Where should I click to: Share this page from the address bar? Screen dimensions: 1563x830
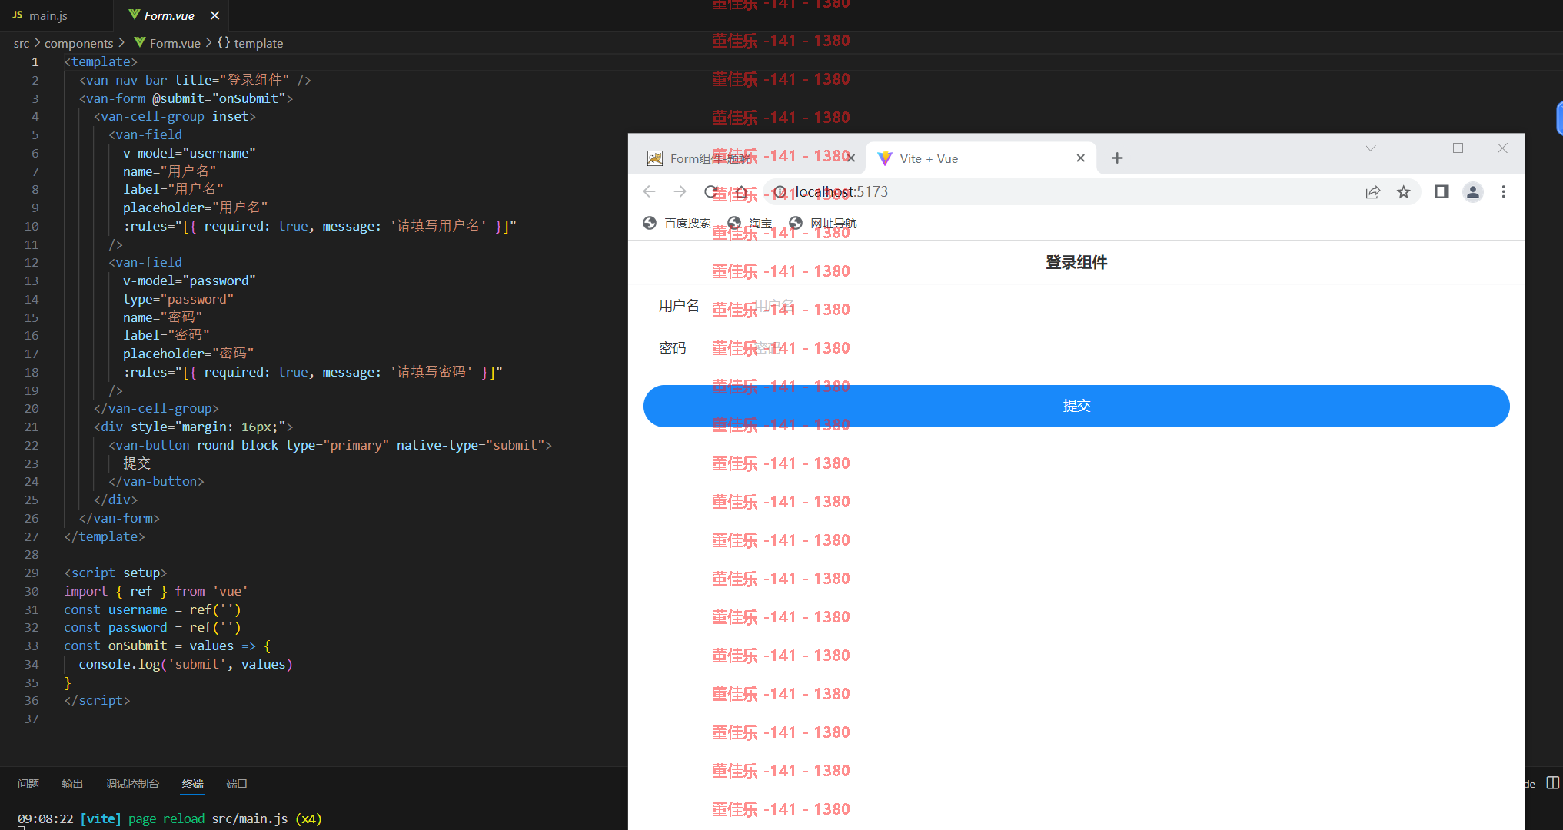(x=1373, y=191)
